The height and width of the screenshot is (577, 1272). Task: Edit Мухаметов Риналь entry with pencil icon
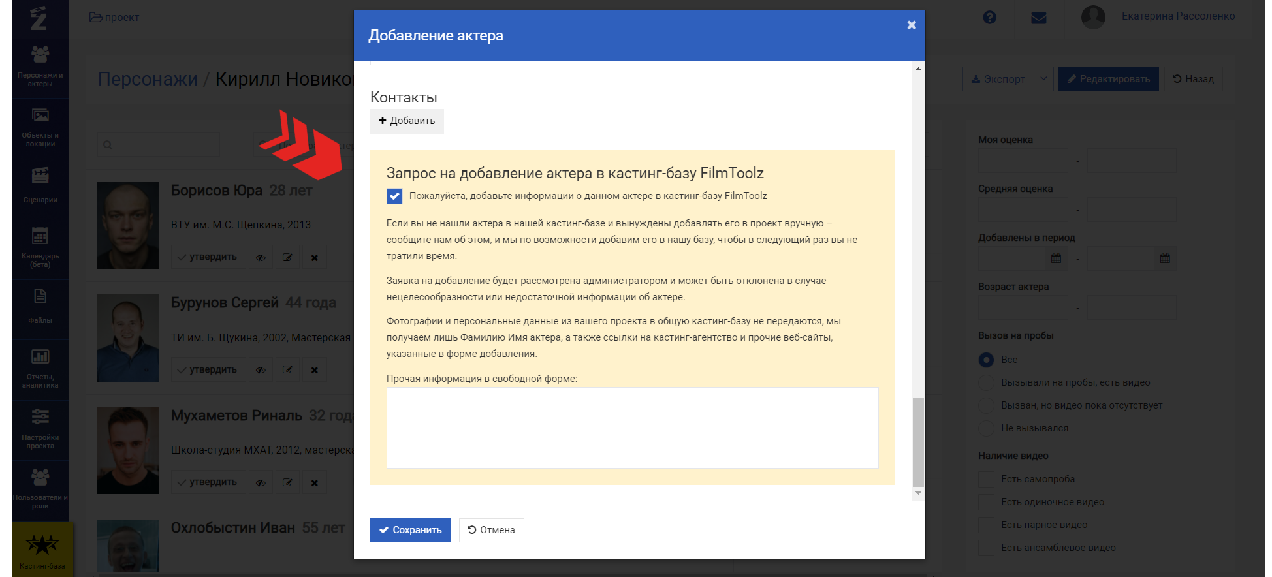pyautogui.click(x=287, y=482)
